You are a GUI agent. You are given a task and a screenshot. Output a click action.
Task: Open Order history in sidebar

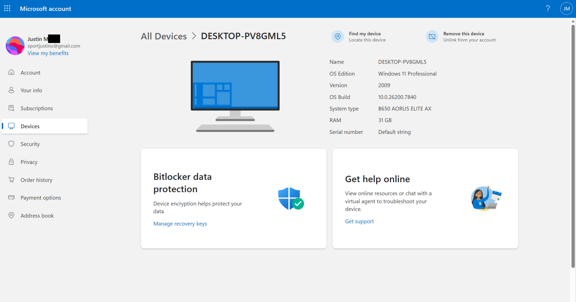(x=45, y=180)
